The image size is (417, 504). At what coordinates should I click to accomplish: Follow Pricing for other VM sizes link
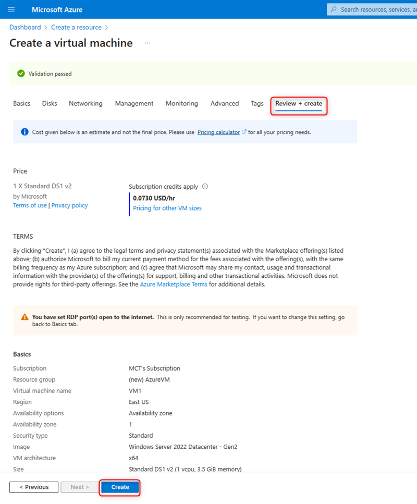point(167,208)
